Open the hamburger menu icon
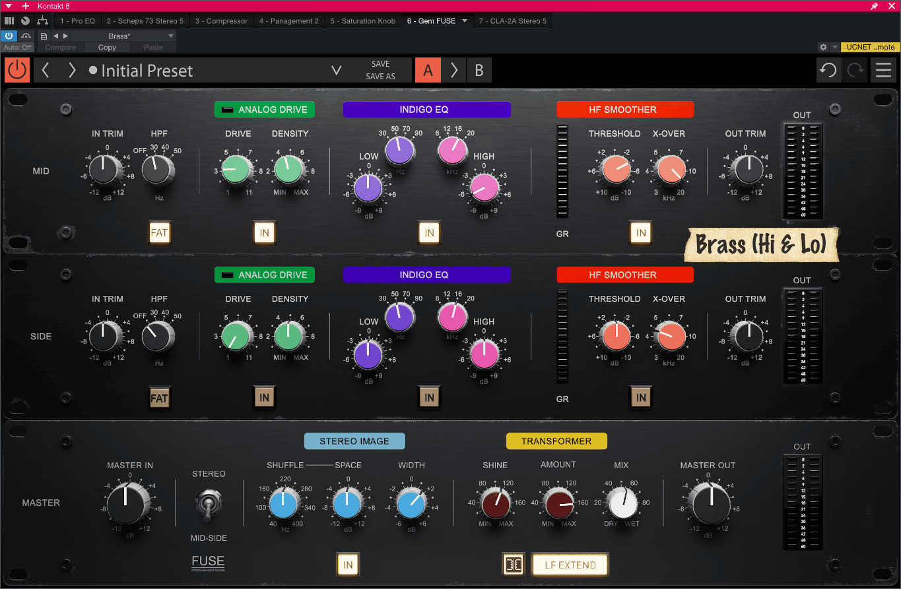The width and height of the screenshot is (901, 589). (883, 70)
